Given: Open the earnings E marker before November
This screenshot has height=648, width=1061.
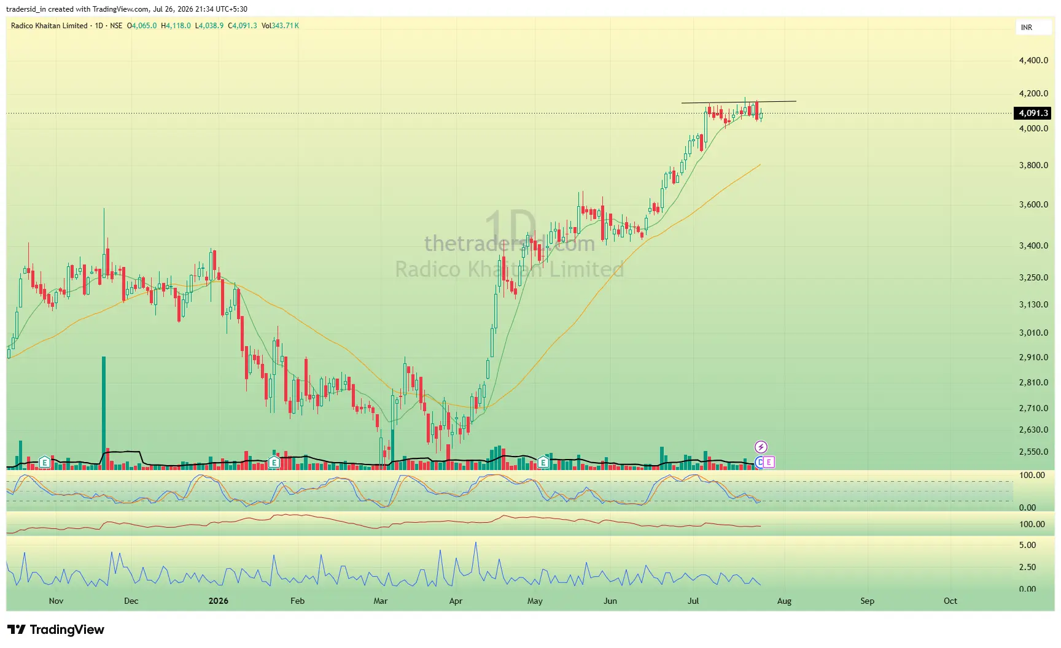Looking at the screenshot, I should 44,462.
